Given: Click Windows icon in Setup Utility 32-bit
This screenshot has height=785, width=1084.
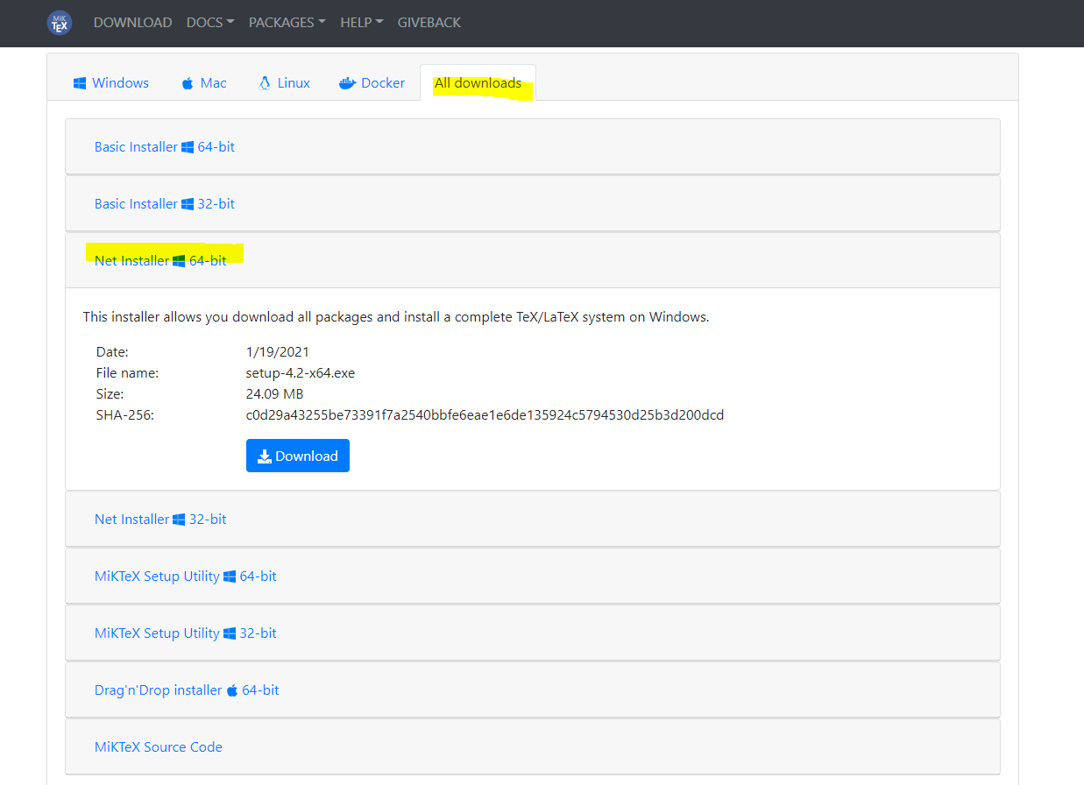Looking at the screenshot, I should 230,633.
